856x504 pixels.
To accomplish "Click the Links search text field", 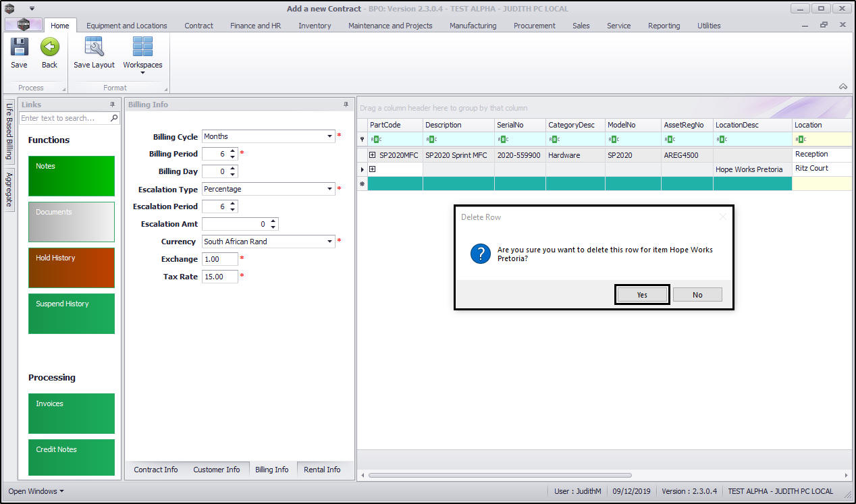I will pos(64,118).
